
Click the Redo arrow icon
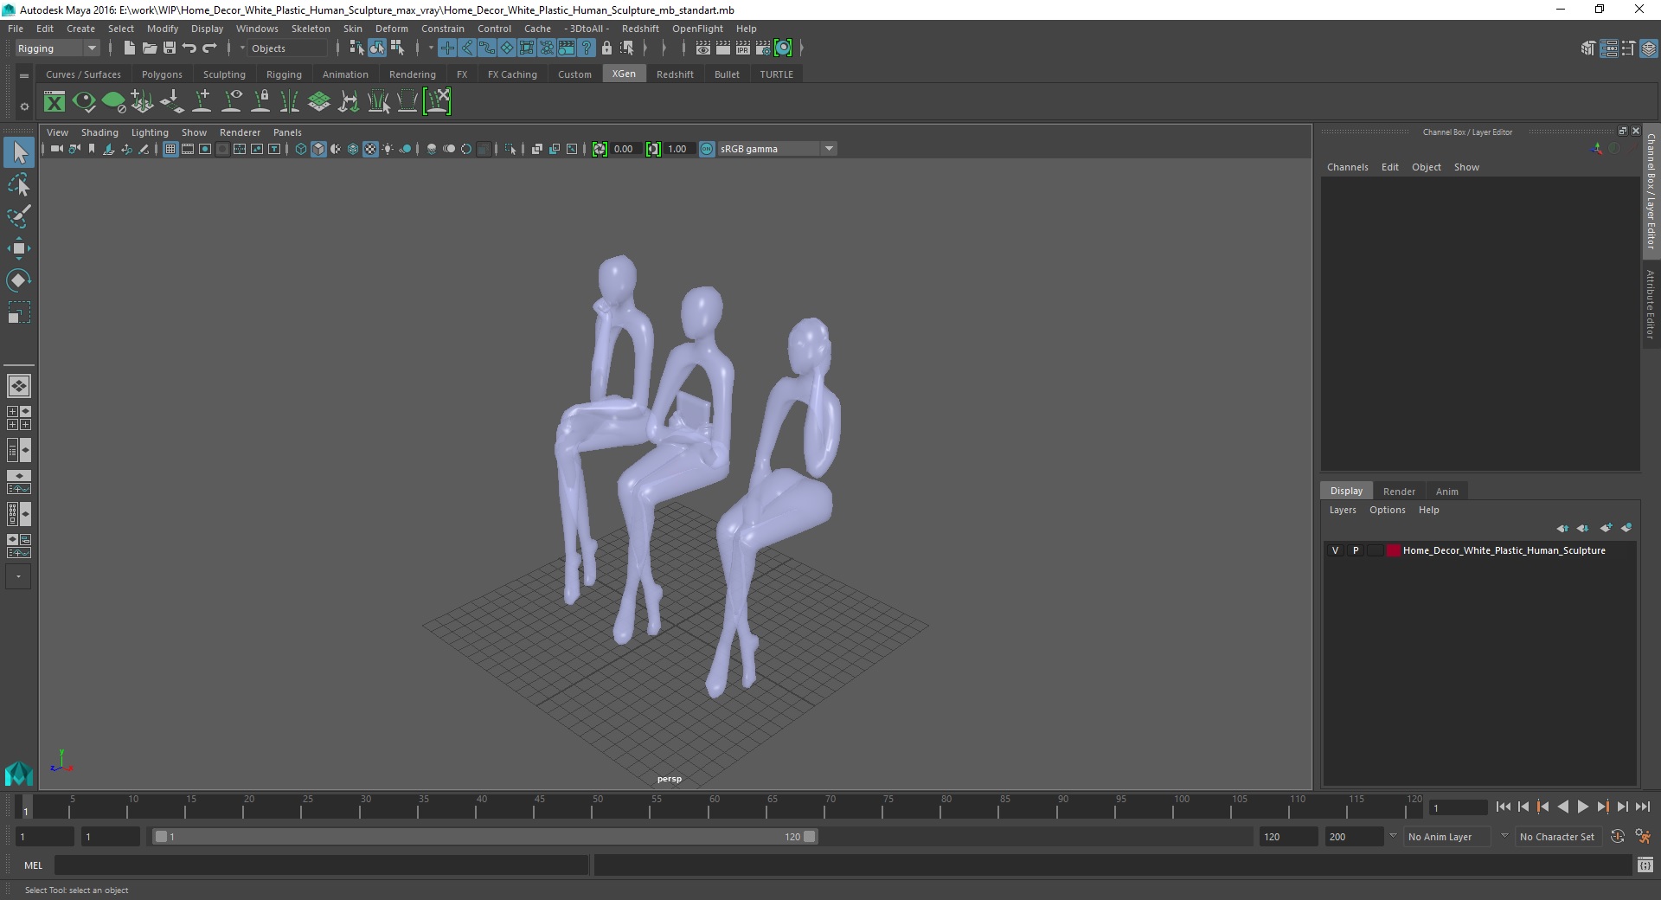[x=209, y=48]
